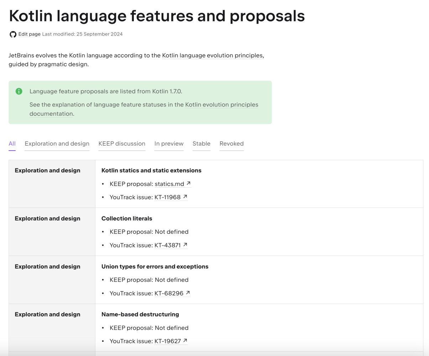Screen dimensions: 429x356
Task: Switch to the Revoked tab
Action: pos(231,144)
